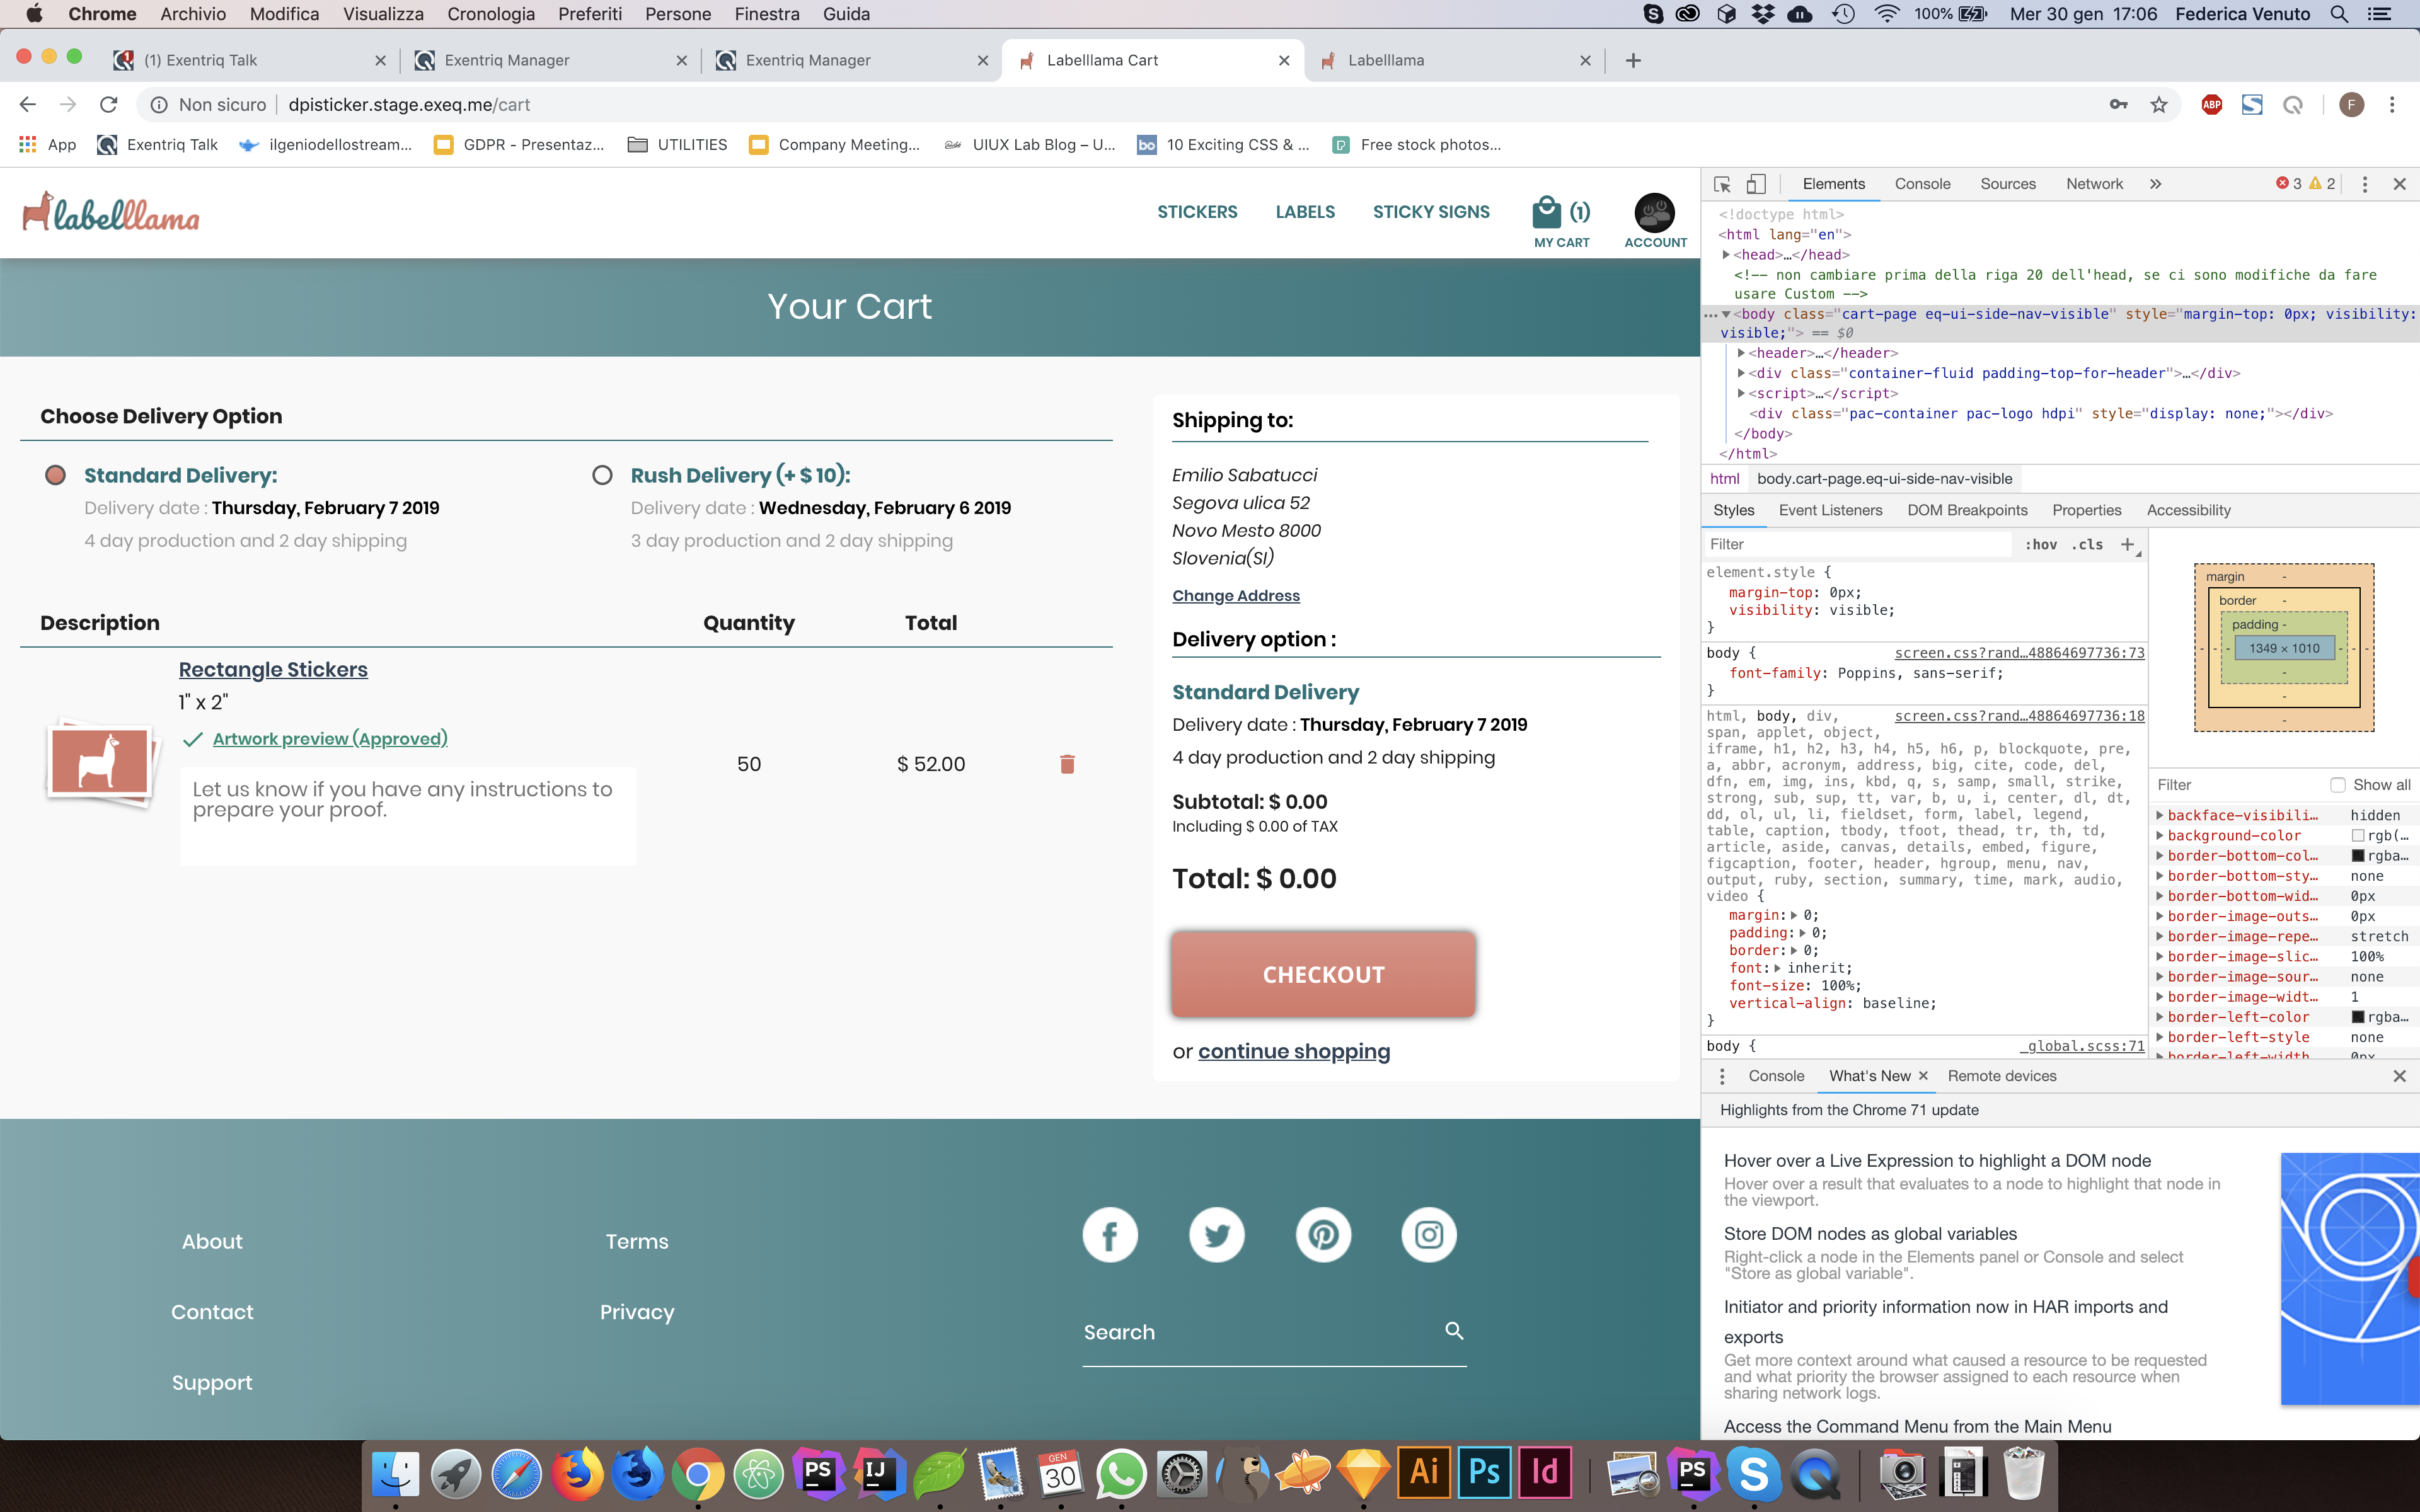Image resolution: width=2420 pixels, height=1512 pixels.
Task: Toggle the DevTools device toolbar icon
Action: pos(1756,184)
